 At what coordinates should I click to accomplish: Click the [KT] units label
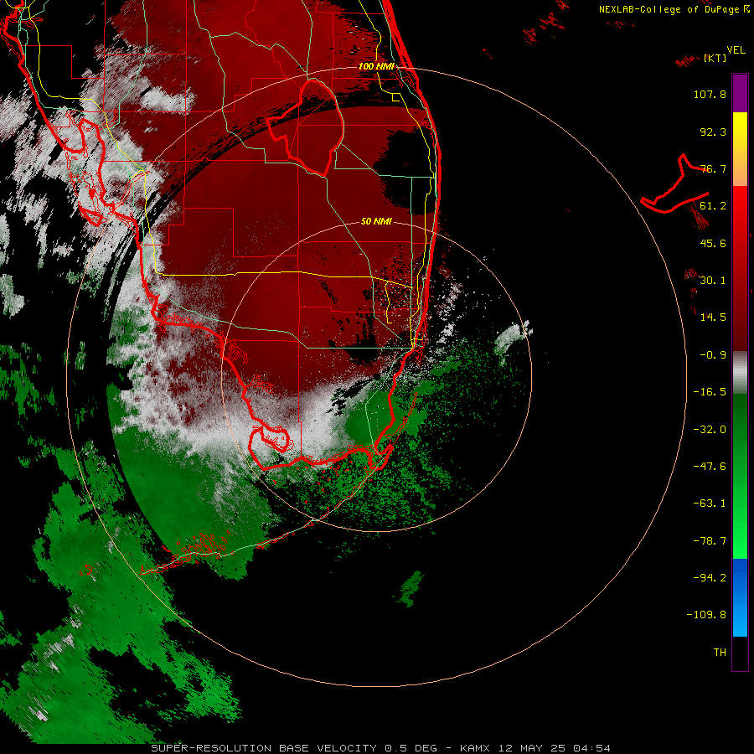point(715,58)
